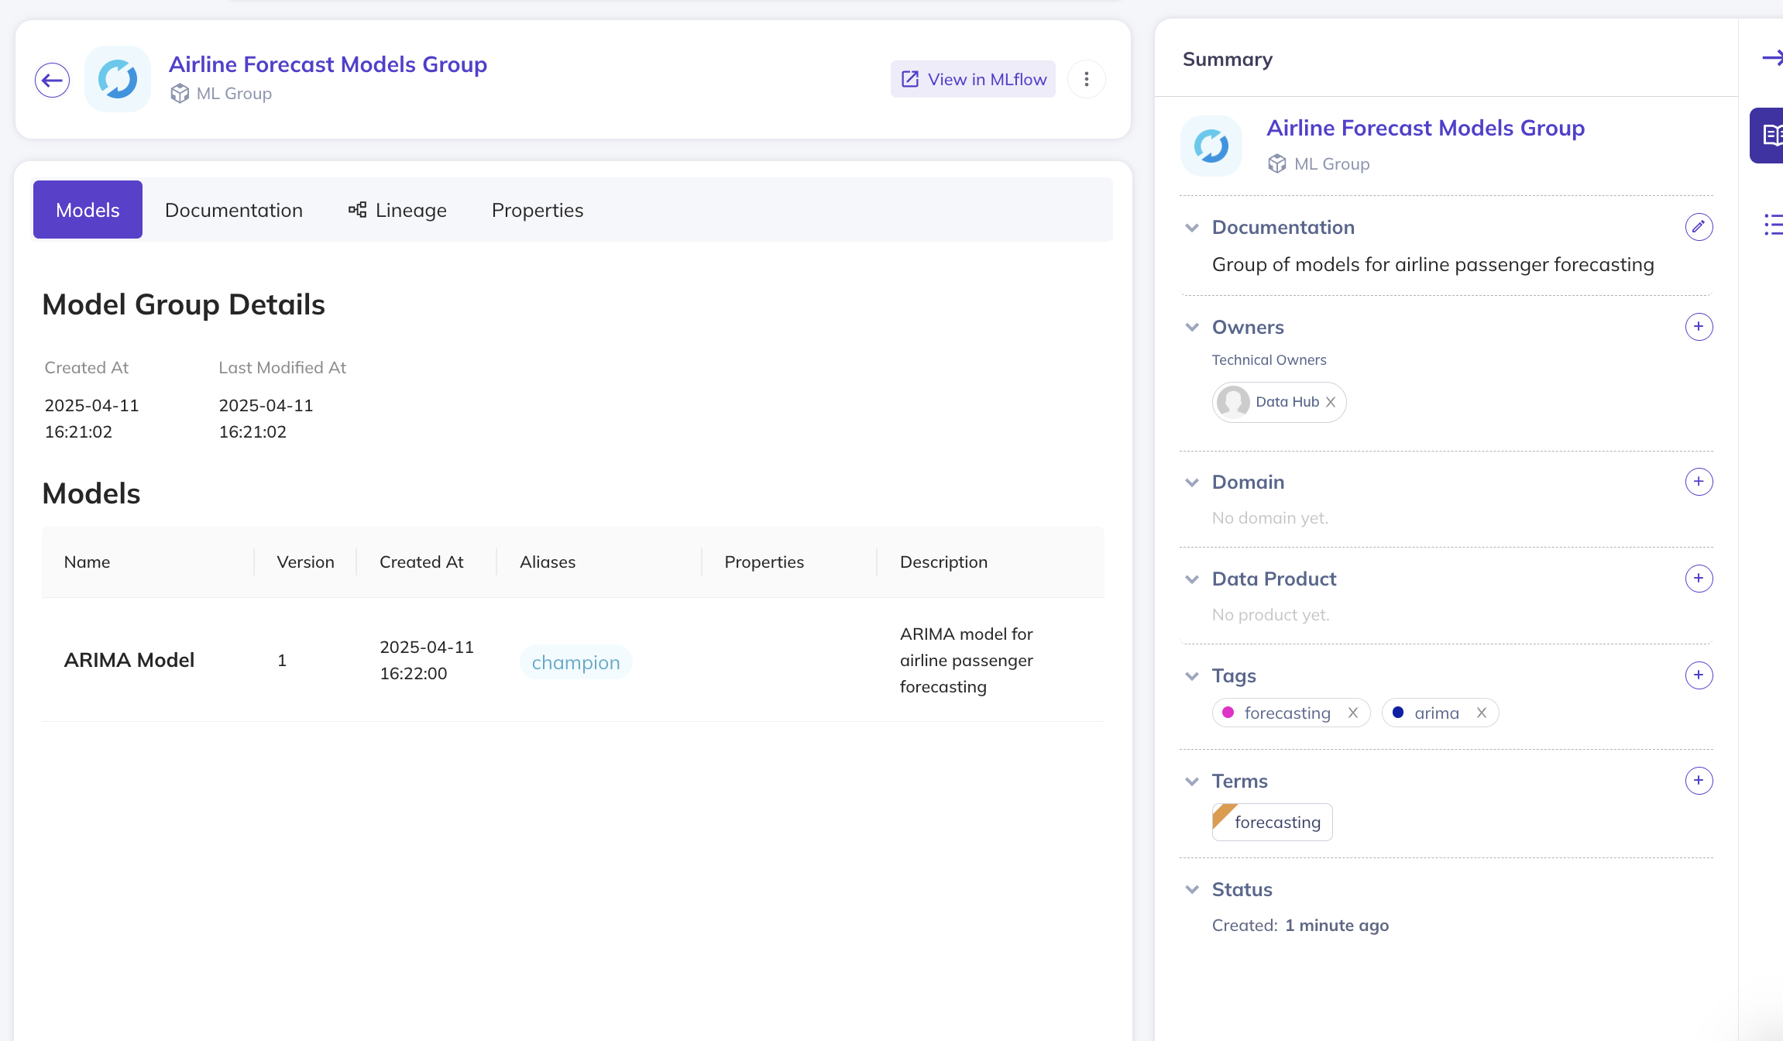Add a domain with the plus icon
This screenshot has height=1041, width=1783.
coord(1698,482)
